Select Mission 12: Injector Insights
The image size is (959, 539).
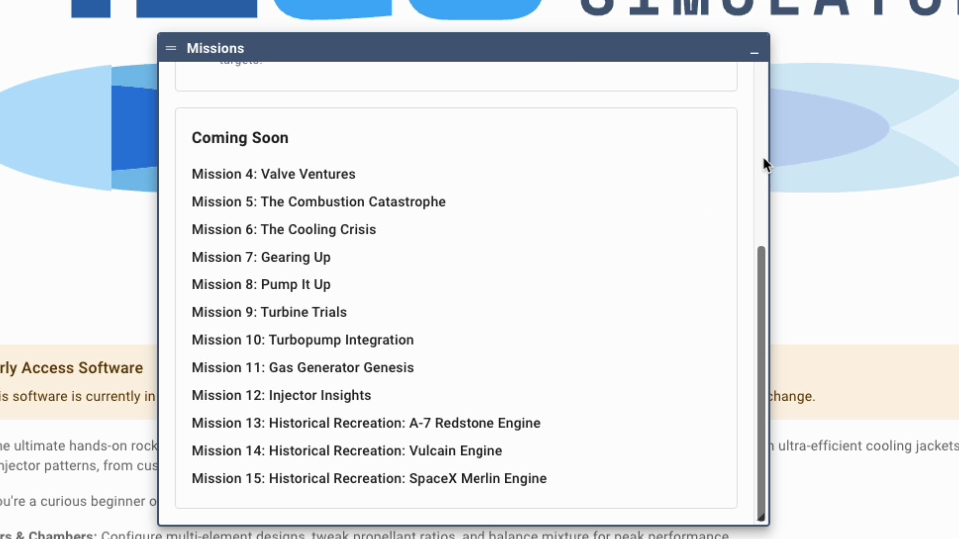(281, 395)
